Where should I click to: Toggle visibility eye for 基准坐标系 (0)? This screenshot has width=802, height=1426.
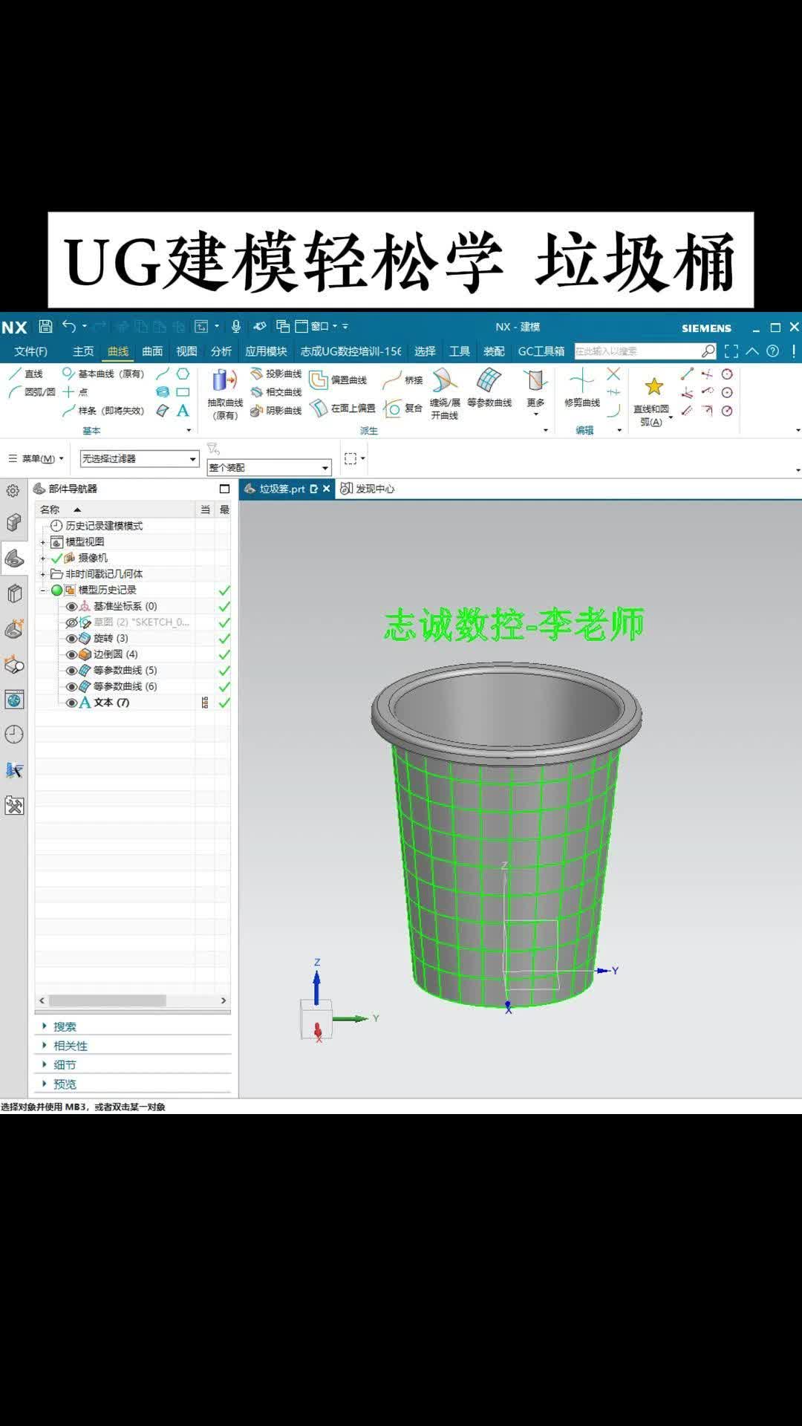tap(71, 606)
